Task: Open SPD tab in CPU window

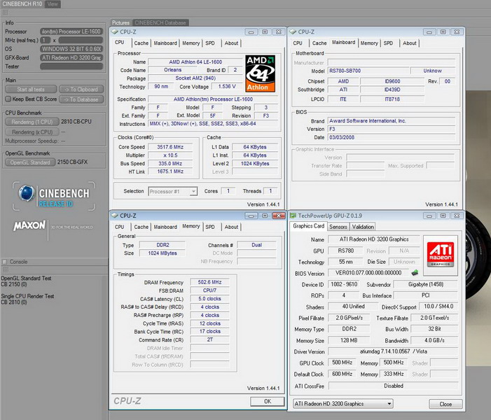Action: [x=210, y=43]
